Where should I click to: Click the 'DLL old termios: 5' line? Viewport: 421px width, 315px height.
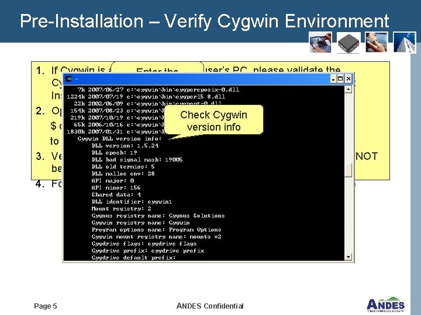[x=123, y=167]
